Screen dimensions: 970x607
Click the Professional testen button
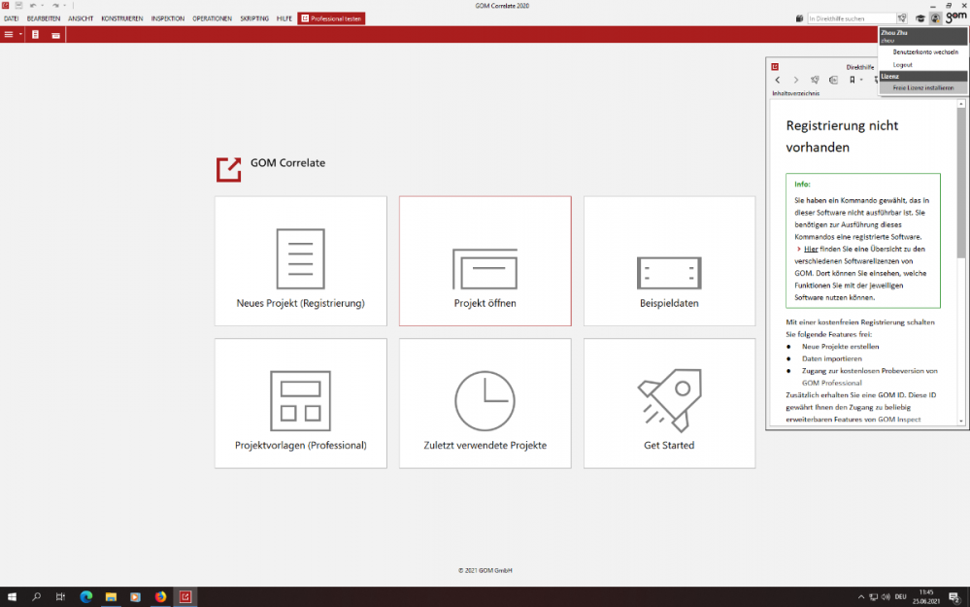tap(331, 18)
